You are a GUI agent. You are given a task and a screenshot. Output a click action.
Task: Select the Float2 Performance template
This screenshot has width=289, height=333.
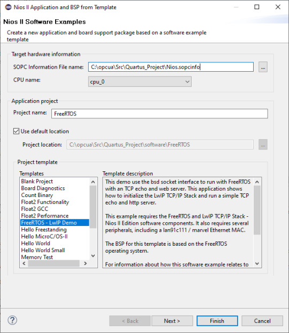45,216
